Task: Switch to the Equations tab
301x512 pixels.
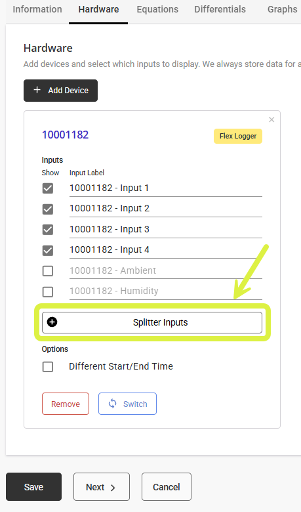Action: [x=157, y=9]
